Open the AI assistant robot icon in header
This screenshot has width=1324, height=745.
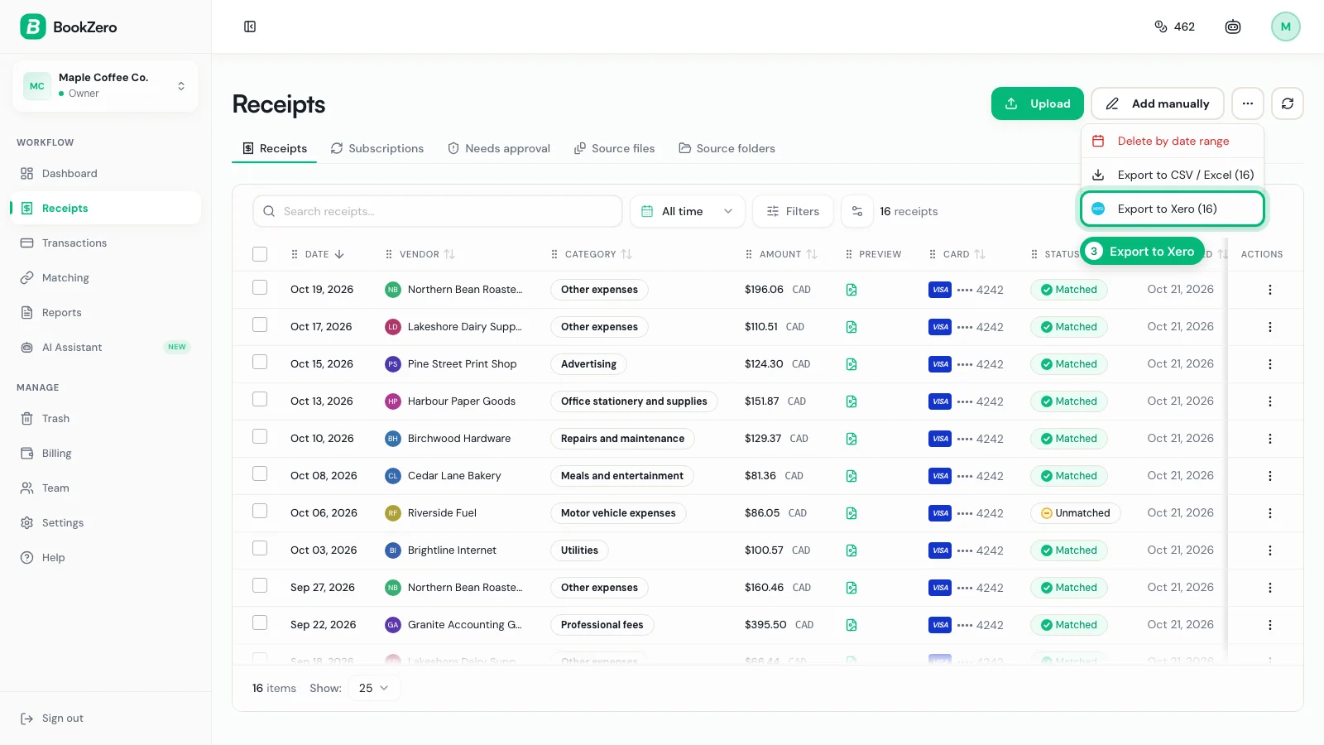point(1233,26)
